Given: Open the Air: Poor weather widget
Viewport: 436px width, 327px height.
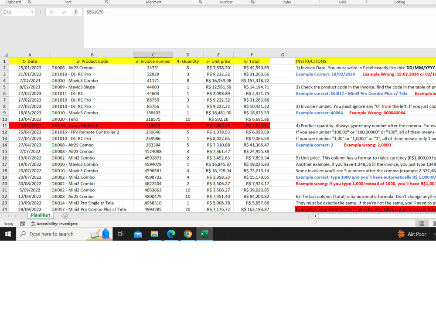Looking at the screenshot, I should (x=412, y=234).
